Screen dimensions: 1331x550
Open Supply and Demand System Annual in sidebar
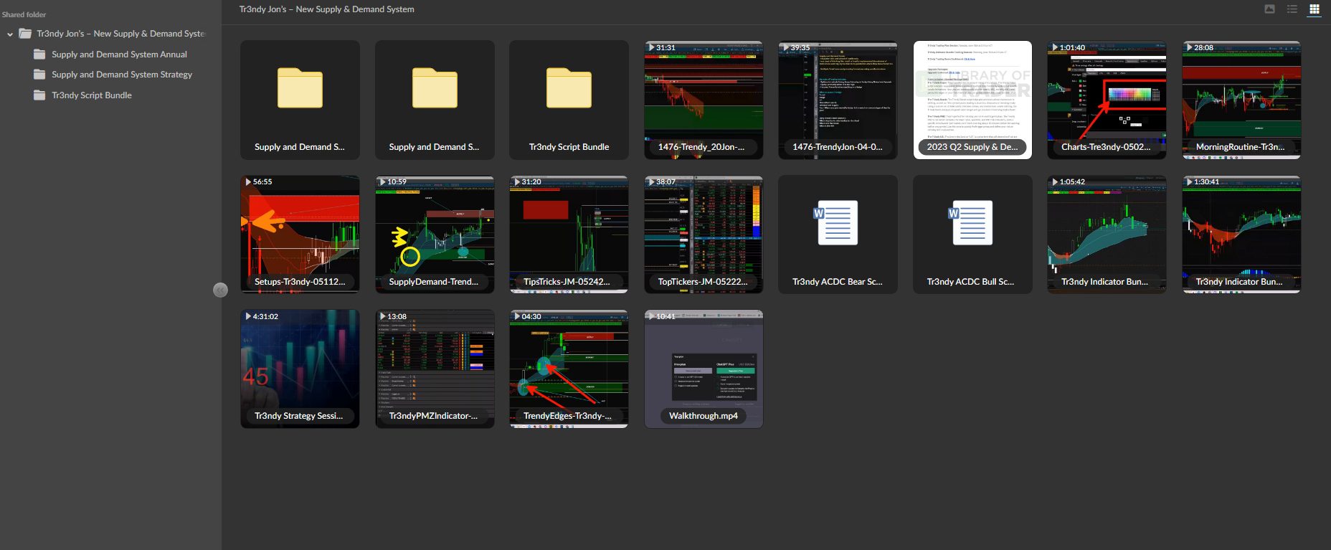pos(119,54)
